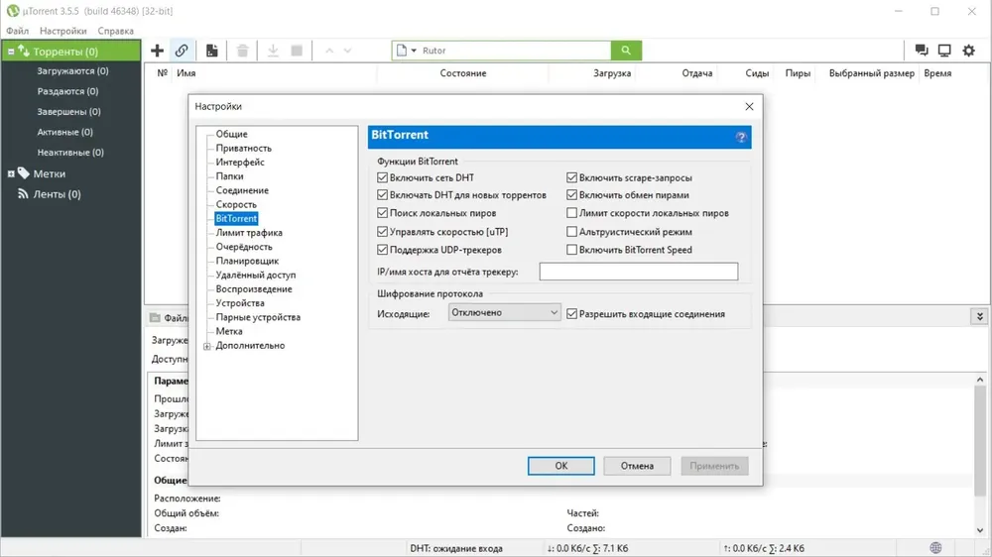This screenshot has height=557, width=992.
Task: Click the remote monitor icon in toolbar
Action: (944, 51)
